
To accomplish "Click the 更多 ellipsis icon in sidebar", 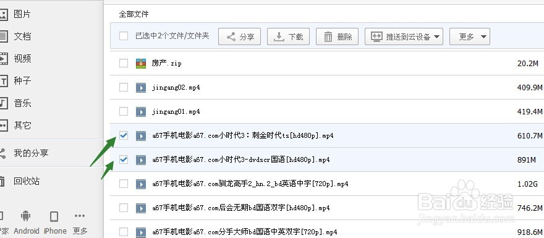I will point(80,216).
